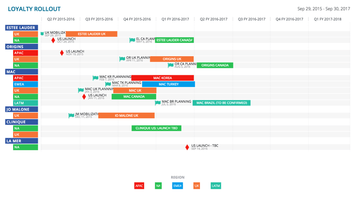Viewport: 358px width, 200px height.
Task: Select the Estee Lauder Canada task bar
Action: click(174, 40)
